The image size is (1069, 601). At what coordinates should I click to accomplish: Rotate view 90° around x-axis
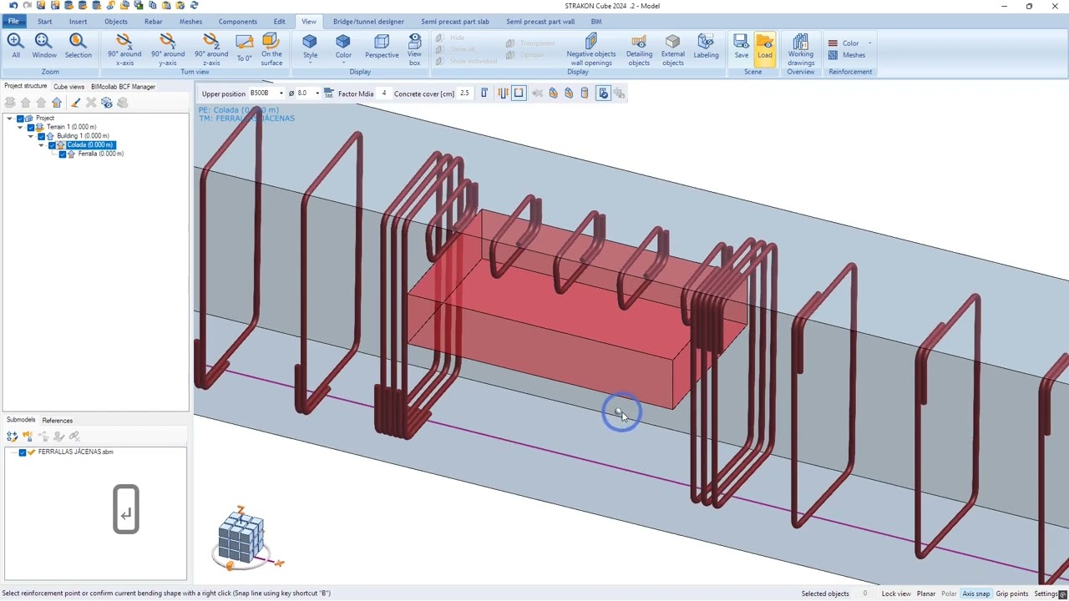point(124,49)
